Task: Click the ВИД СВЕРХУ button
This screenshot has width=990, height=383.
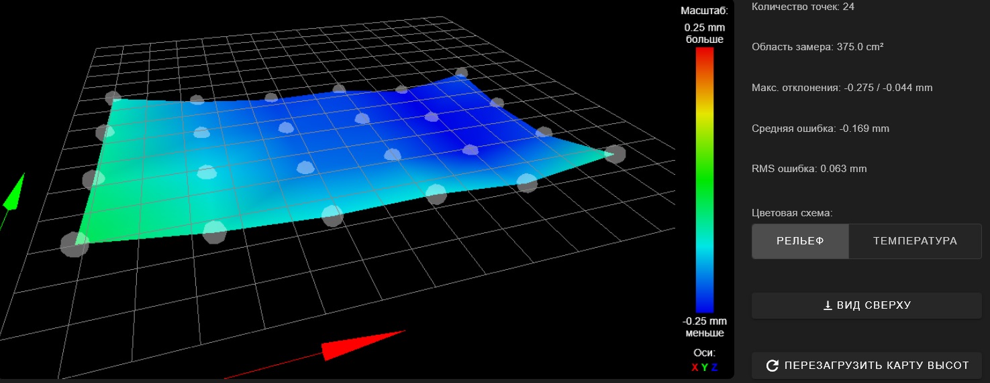Action: coord(867,305)
